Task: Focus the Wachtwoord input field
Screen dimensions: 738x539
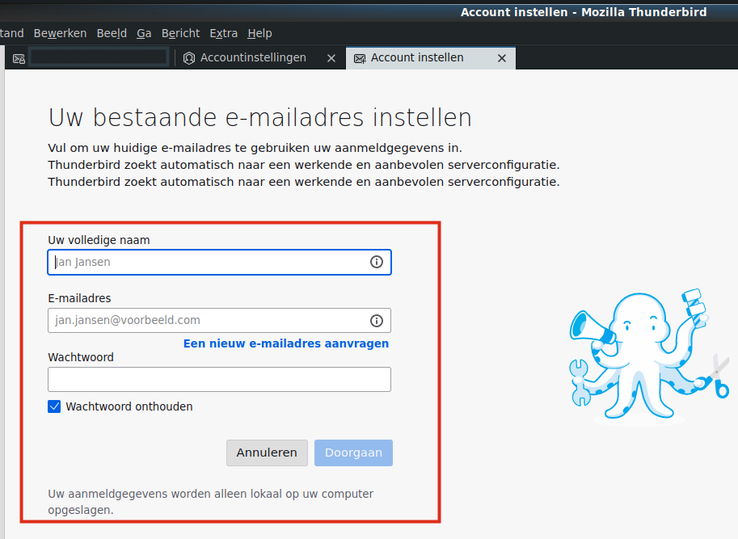Action: coord(219,379)
